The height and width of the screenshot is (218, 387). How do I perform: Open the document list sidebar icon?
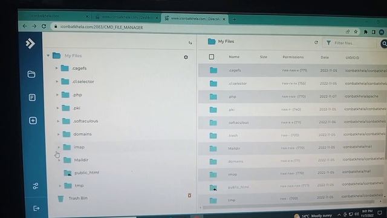(x=32, y=97)
